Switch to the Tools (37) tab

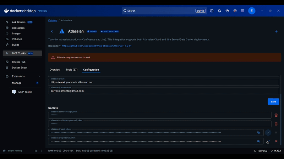pos(72,70)
